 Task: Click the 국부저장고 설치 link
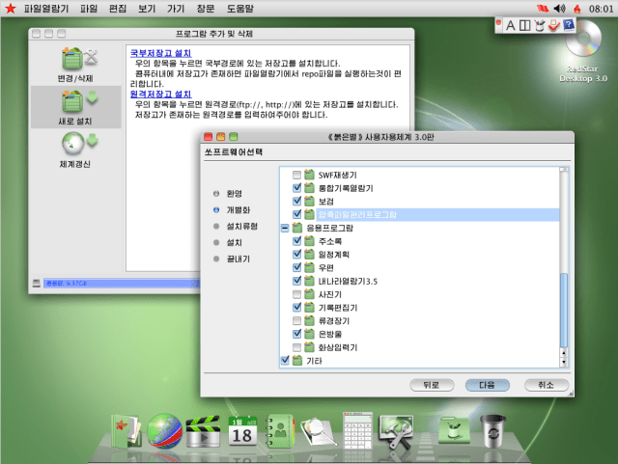pyautogui.click(x=160, y=53)
